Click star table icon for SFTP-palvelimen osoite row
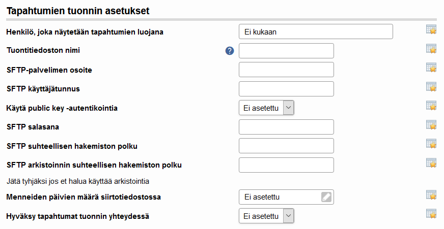The height and width of the screenshot is (229, 444). [431, 68]
